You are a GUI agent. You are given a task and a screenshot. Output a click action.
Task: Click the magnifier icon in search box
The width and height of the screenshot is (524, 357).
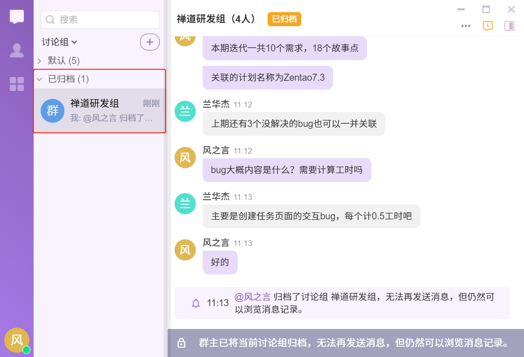pos(50,20)
